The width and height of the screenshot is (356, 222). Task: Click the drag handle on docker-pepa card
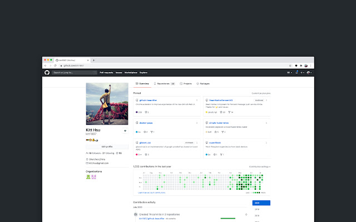pyautogui.click(x=197, y=123)
